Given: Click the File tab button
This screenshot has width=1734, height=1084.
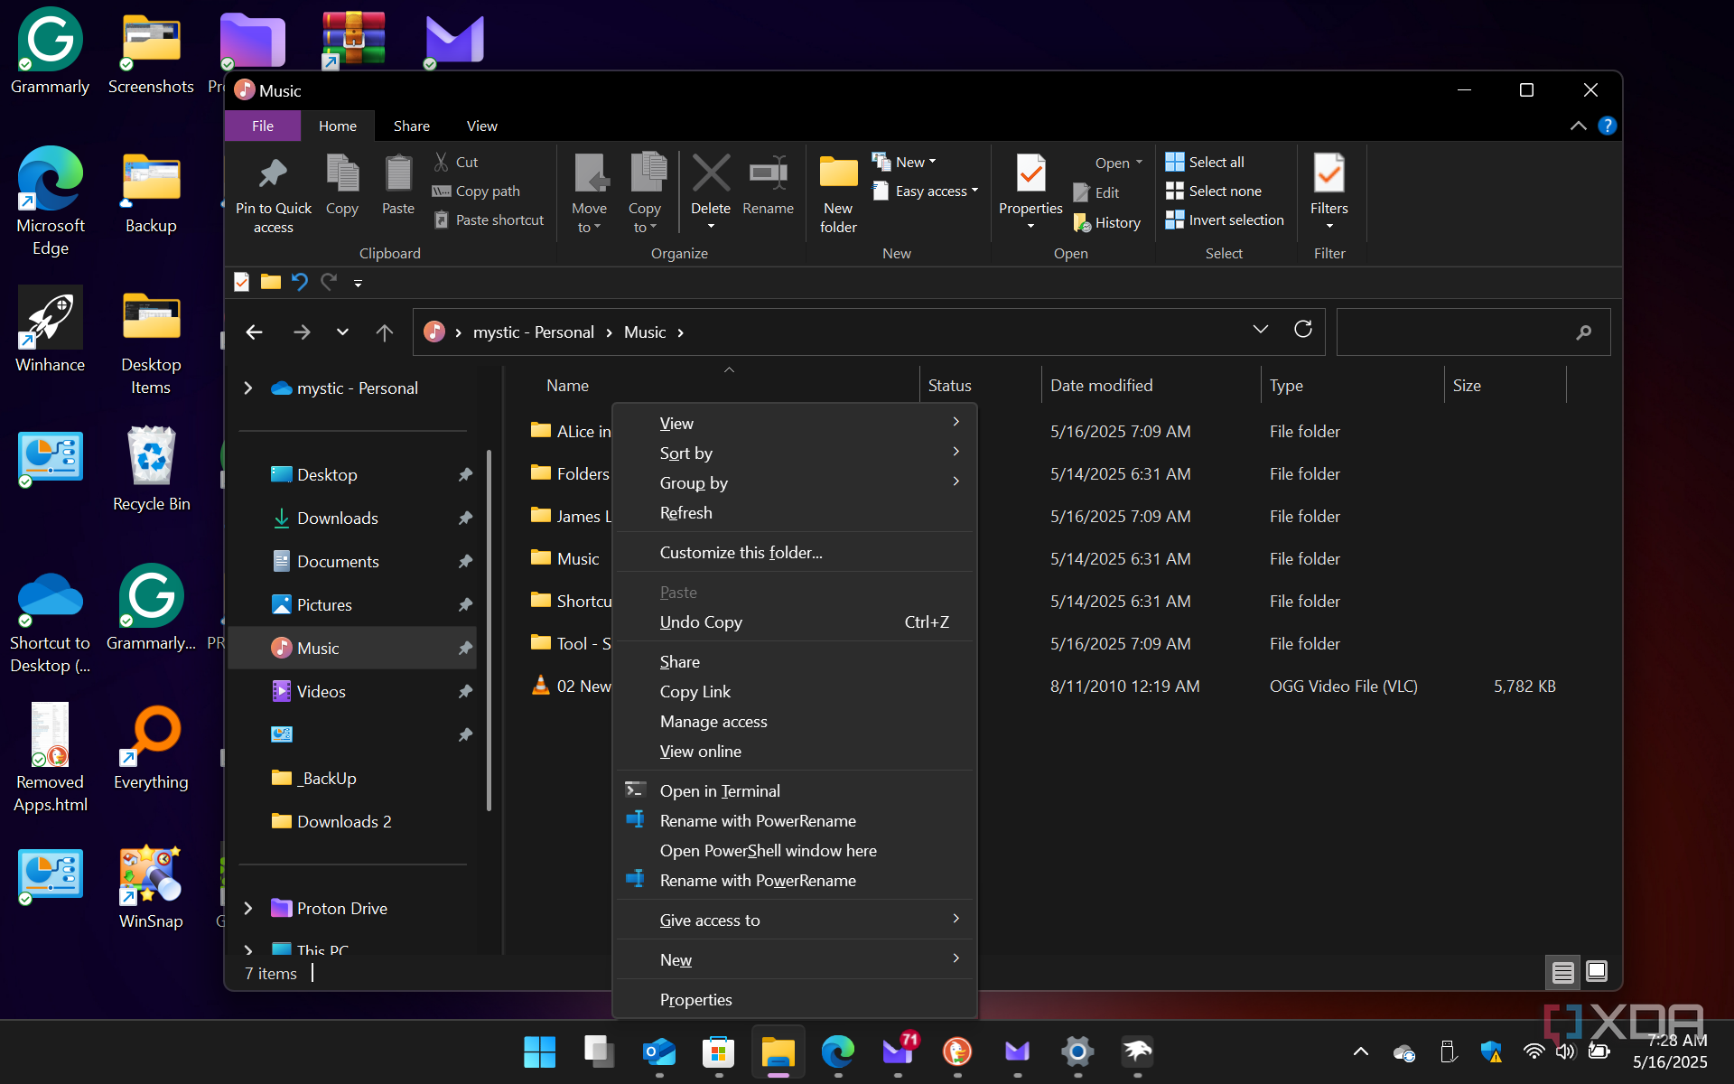Looking at the screenshot, I should click(x=263, y=126).
